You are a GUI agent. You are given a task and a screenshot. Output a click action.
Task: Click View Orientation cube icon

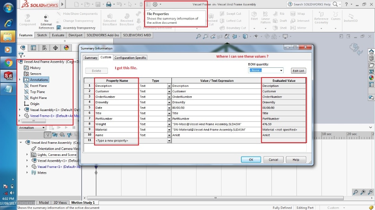click(235, 37)
